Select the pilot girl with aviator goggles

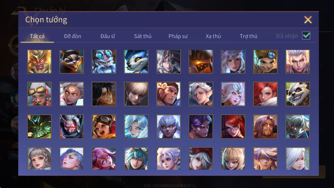click(x=104, y=127)
